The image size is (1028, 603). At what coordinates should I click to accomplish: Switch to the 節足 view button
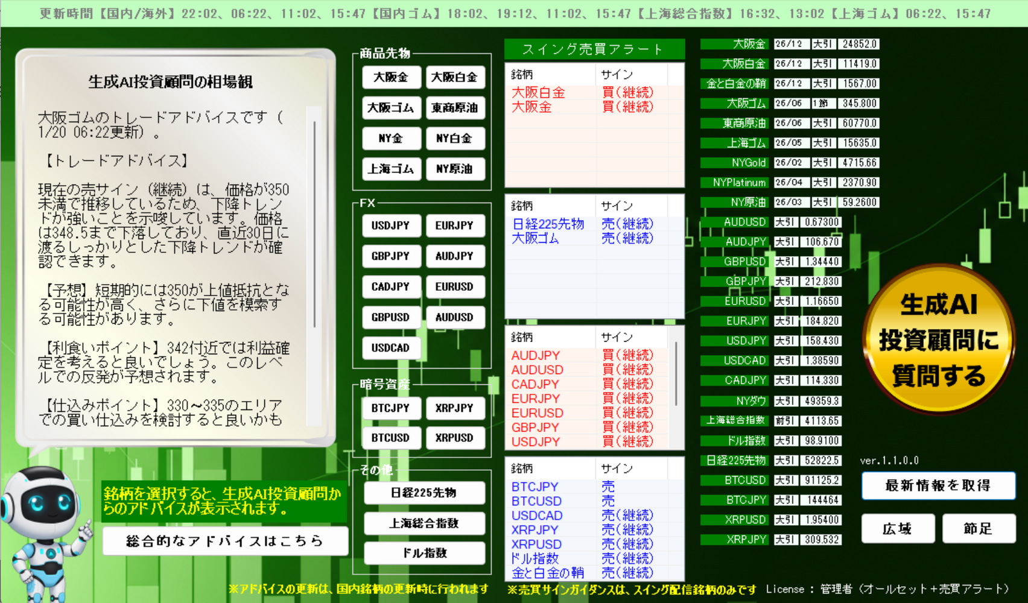coord(979,529)
